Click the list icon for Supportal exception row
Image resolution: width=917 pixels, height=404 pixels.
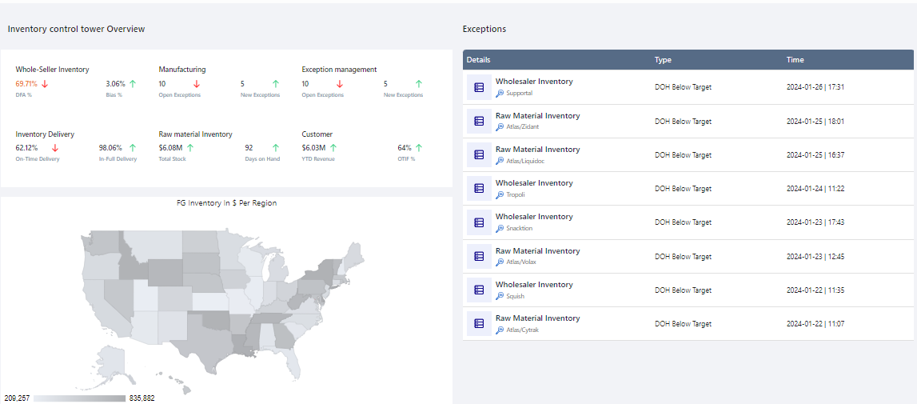pyautogui.click(x=479, y=87)
